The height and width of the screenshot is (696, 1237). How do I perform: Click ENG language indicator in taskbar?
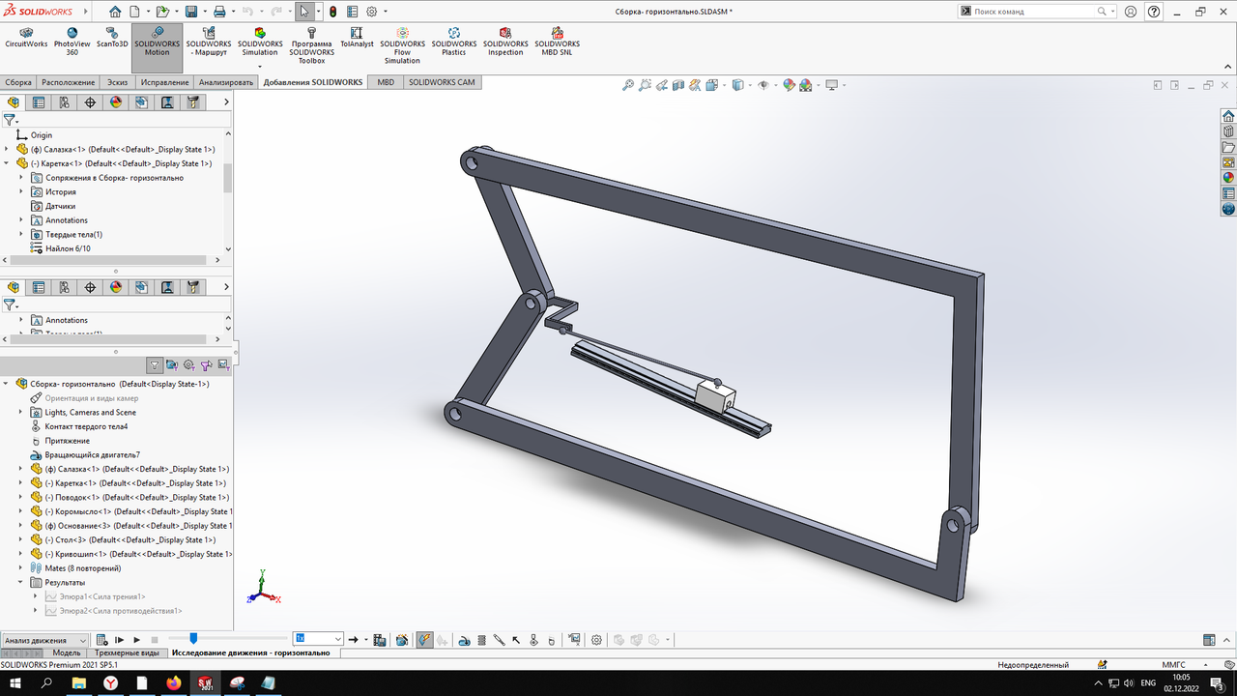tap(1149, 682)
